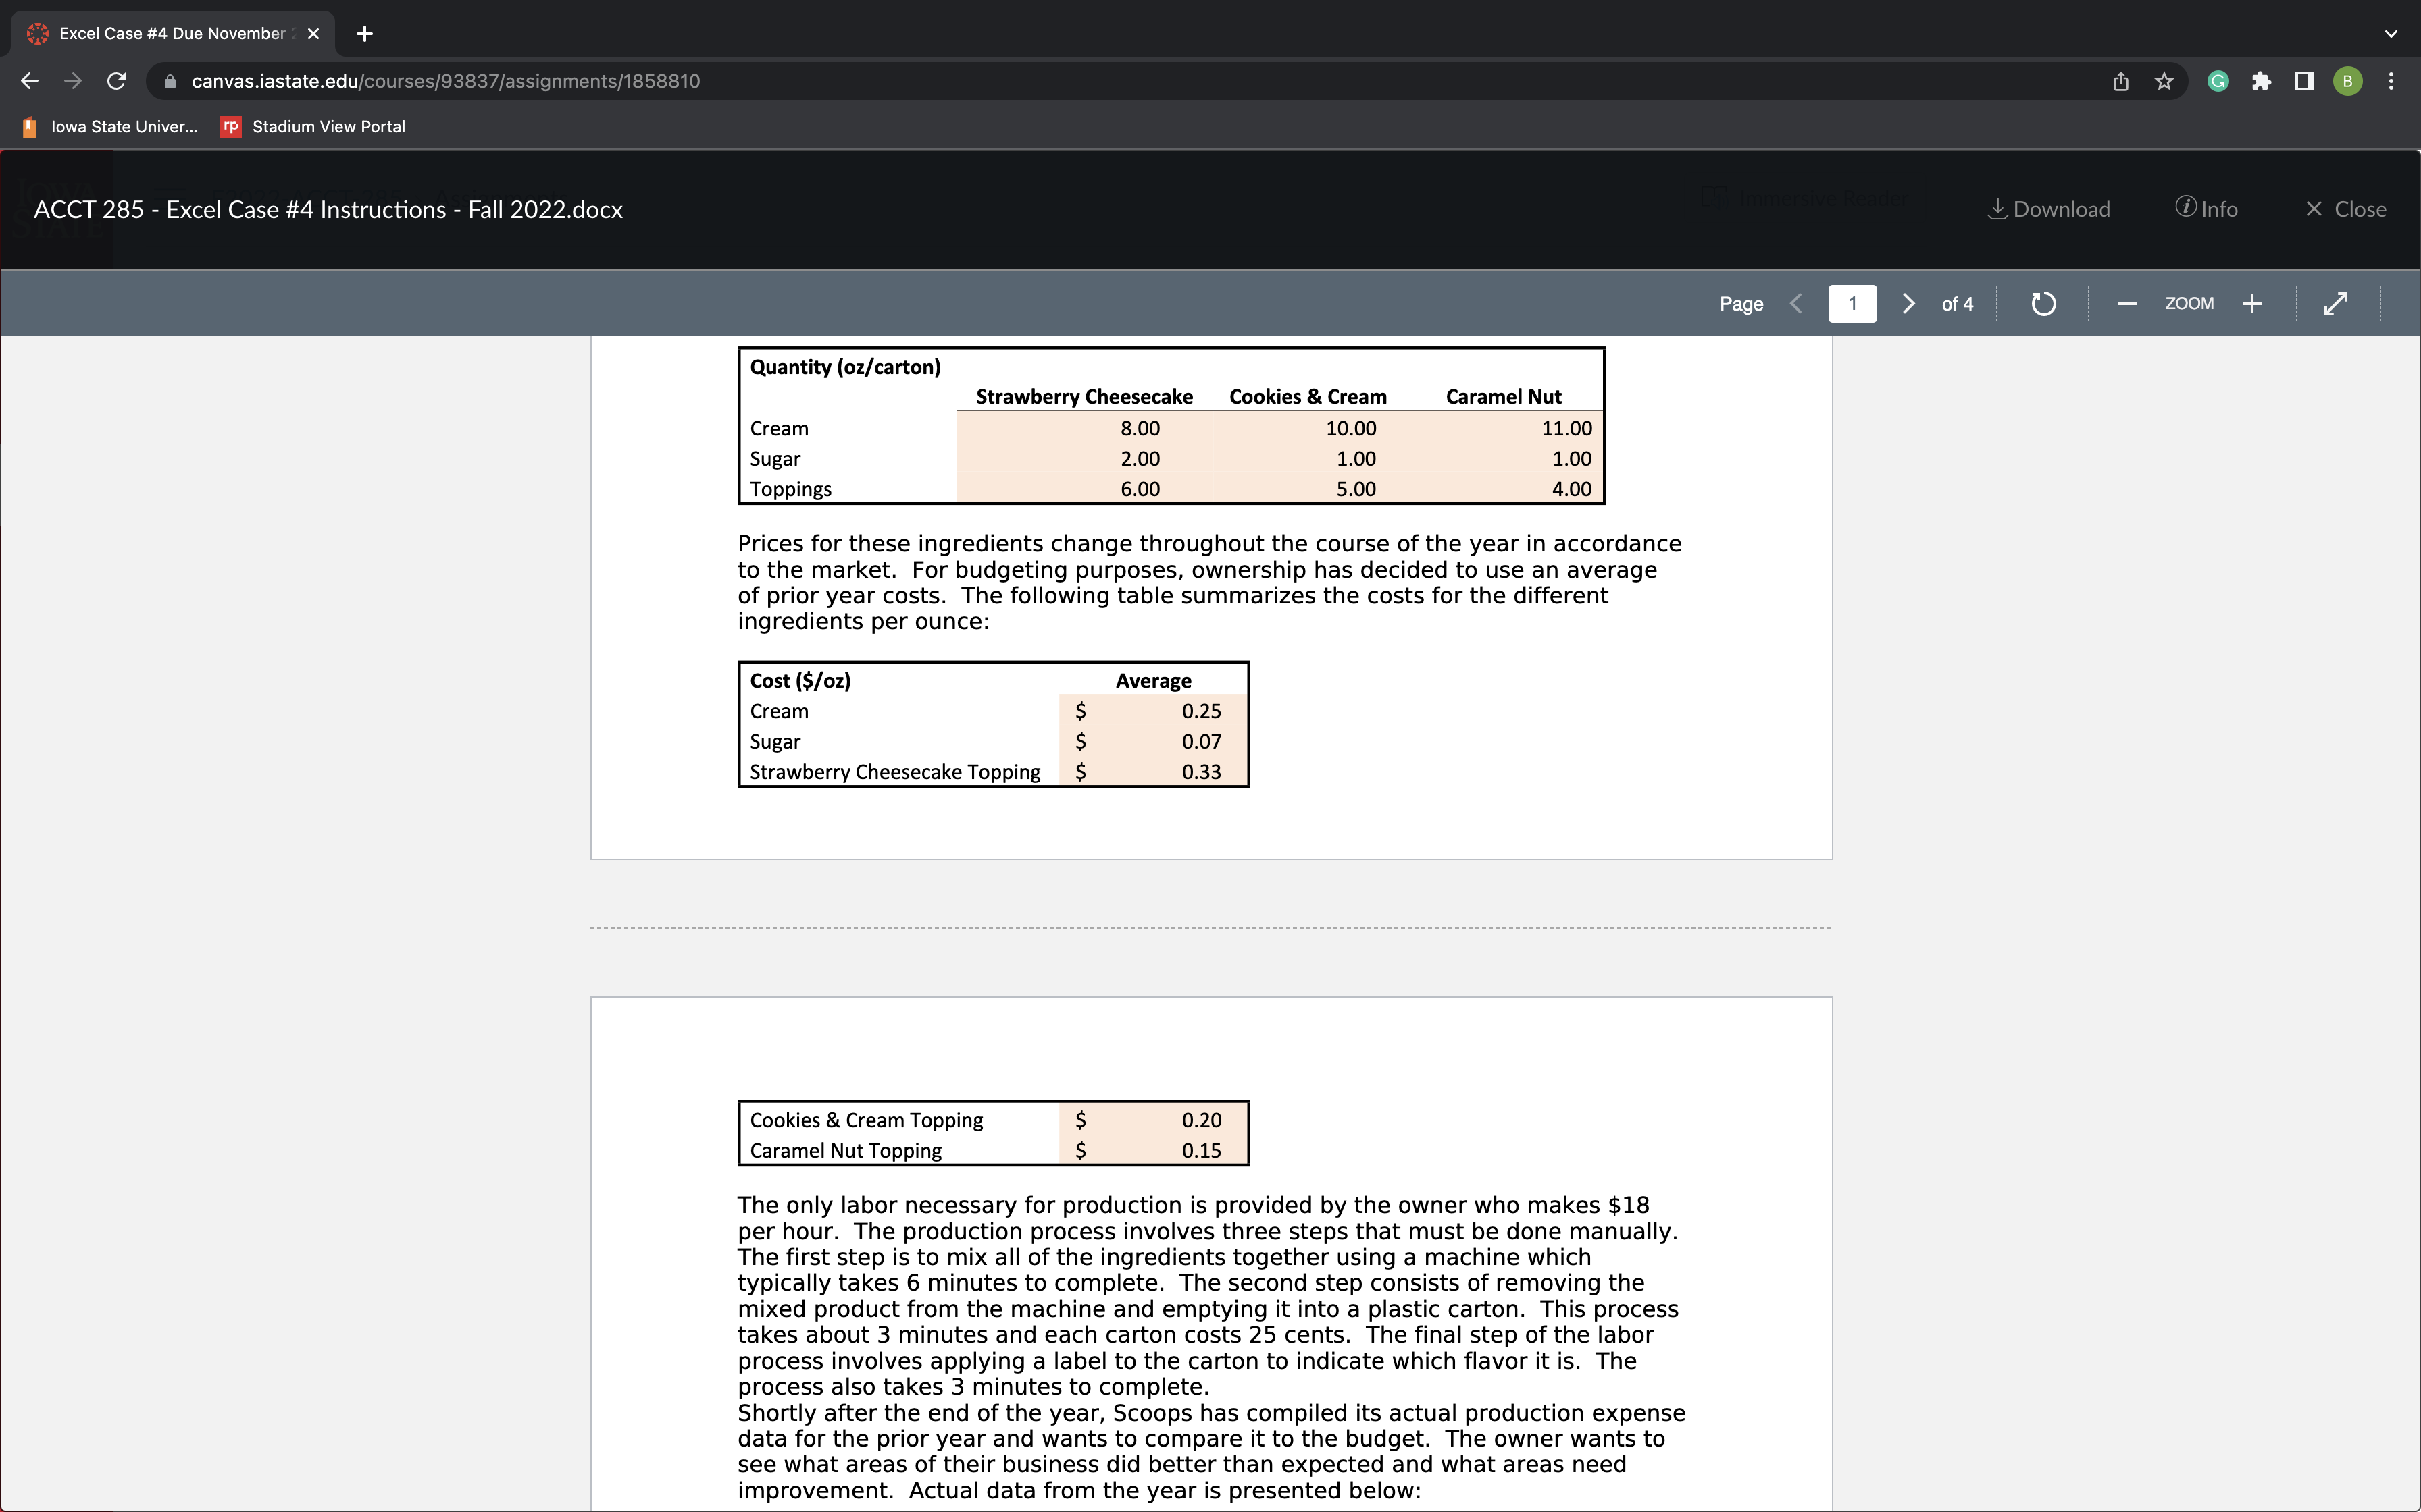Image resolution: width=2421 pixels, height=1512 pixels.
Task: Click the browser reload page icon
Action: 116,81
